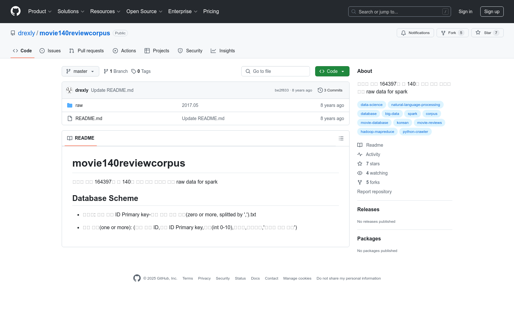Go to the Pricing page
514x321 pixels.
tap(211, 12)
